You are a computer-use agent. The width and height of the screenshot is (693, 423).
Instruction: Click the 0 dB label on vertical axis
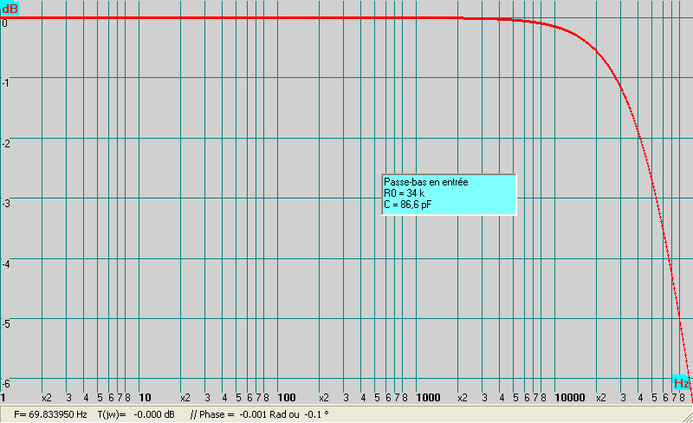click(4, 23)
